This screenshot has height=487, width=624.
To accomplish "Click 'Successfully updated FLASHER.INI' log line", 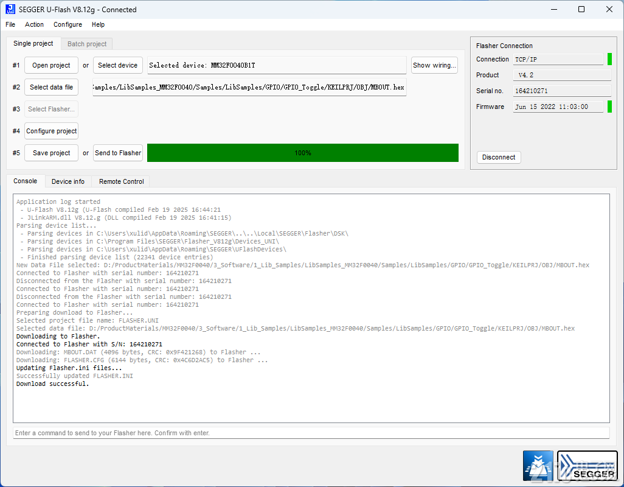I will pyautogui.click(x=74, y=376).
